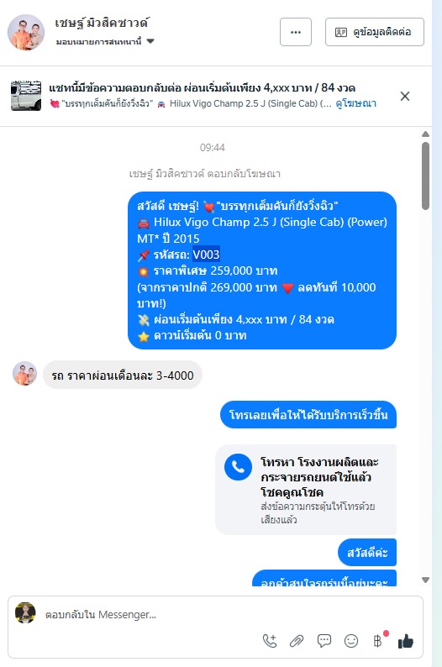Click the Baht payment request icon
The height and width of the screenshot is (667, 442).
pyautogui.click(x=378, y=641)
